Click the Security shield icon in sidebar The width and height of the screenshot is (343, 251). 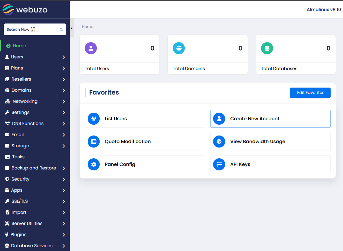coord(7,179)
